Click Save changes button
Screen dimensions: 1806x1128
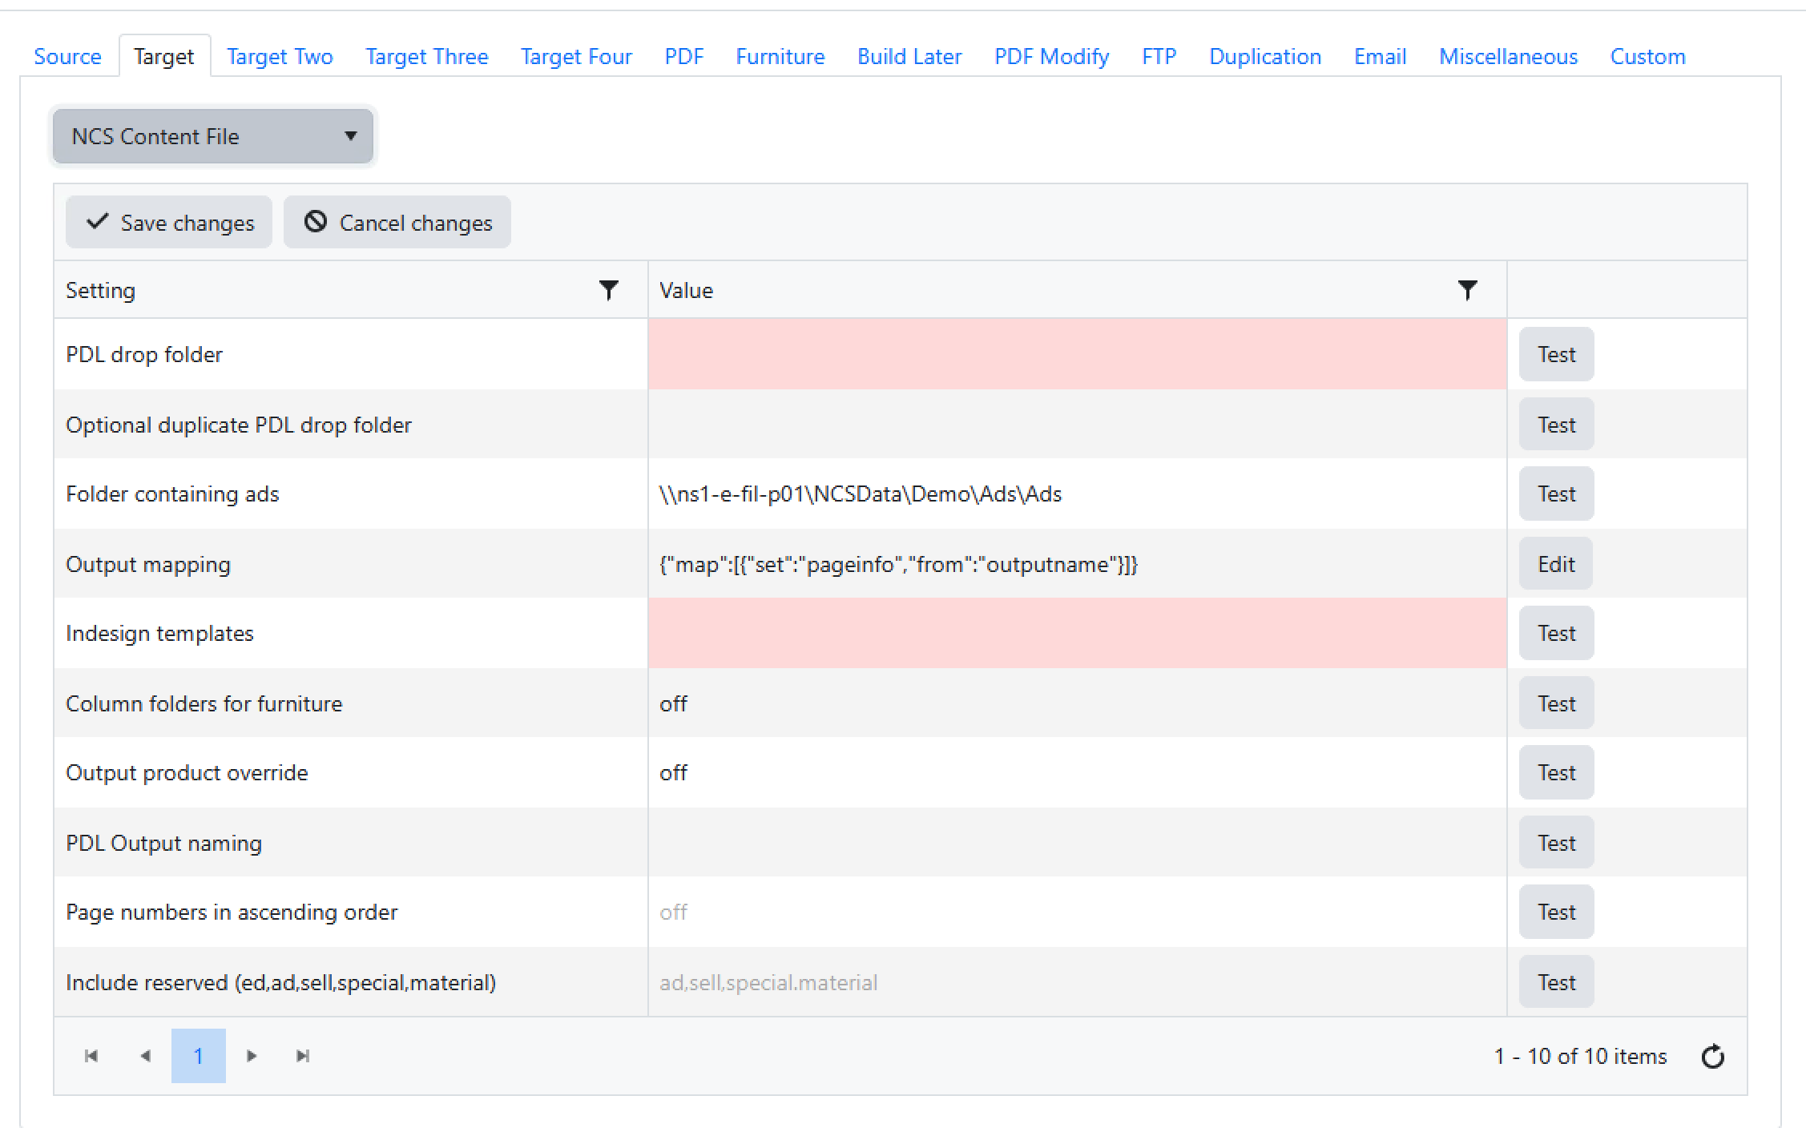point(169,223)
